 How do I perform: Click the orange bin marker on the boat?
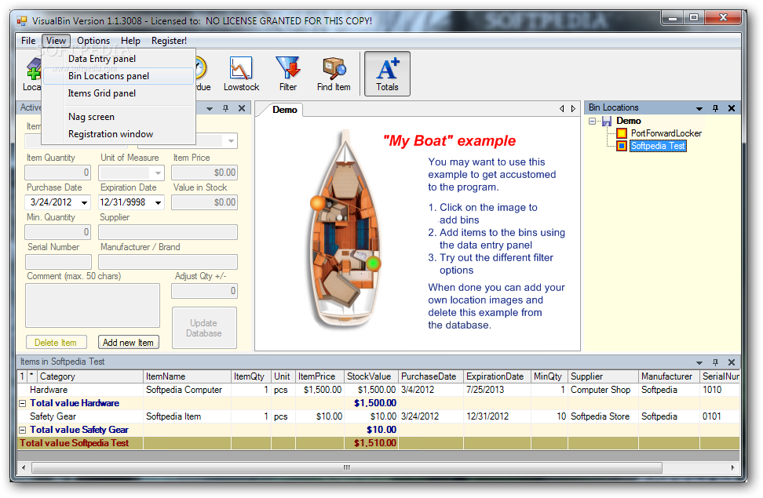[x=318, y=202]
